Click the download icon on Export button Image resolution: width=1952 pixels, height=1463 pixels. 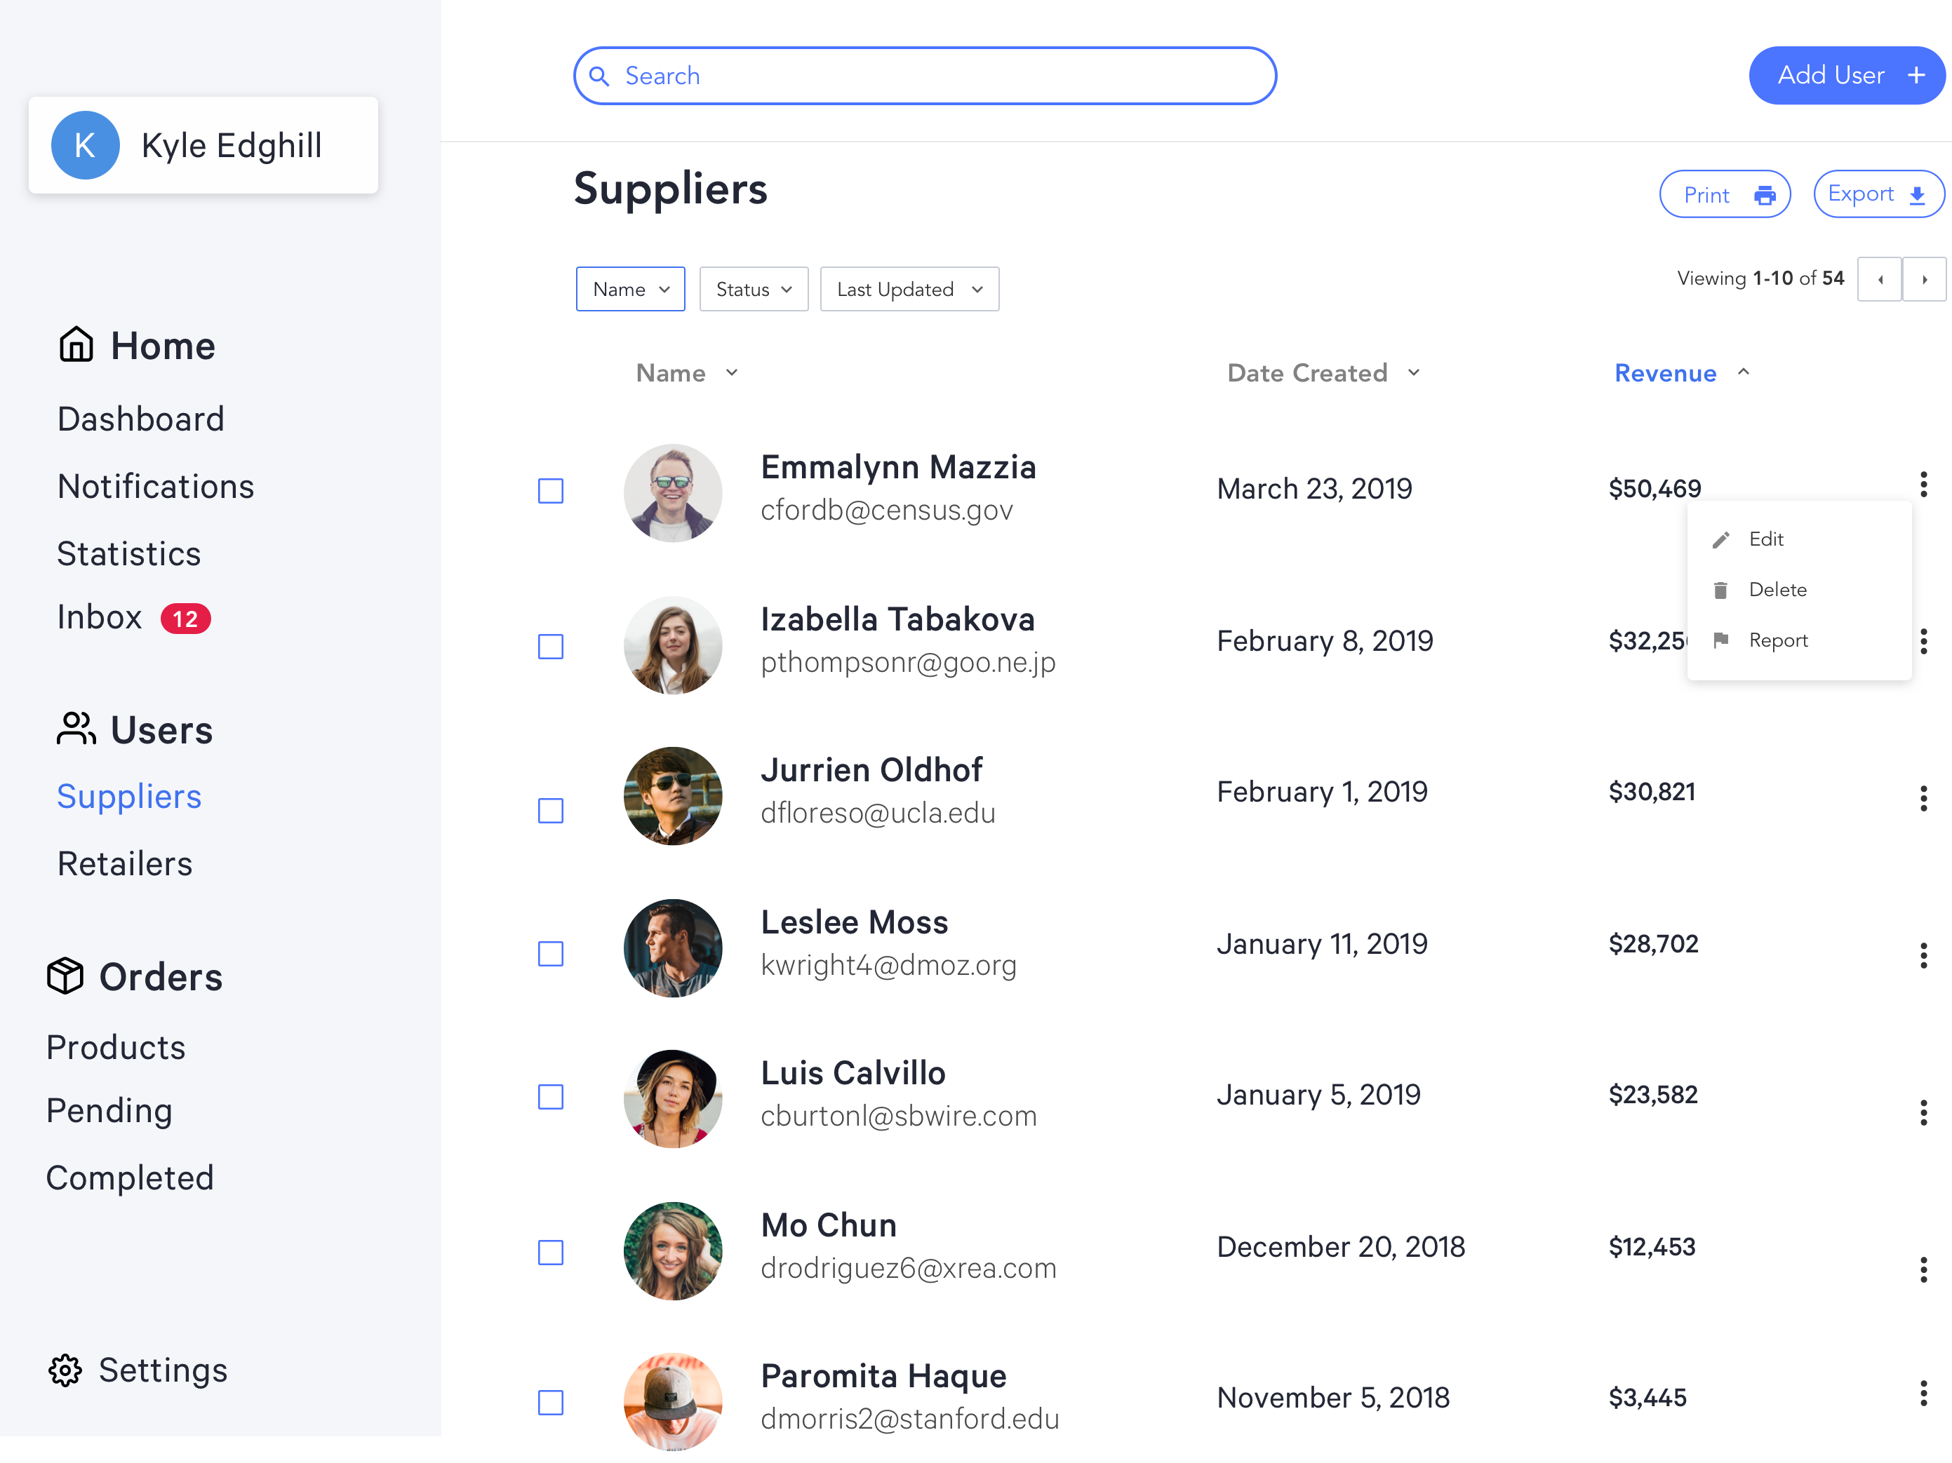click(x=1917, y=194)
